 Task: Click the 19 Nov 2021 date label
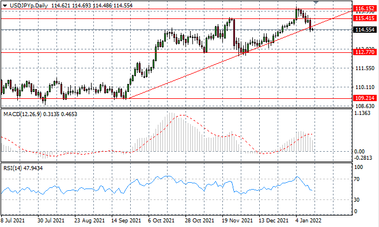237,221
